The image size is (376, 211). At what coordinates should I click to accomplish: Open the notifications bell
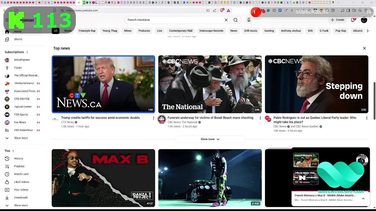coord(353,20)
